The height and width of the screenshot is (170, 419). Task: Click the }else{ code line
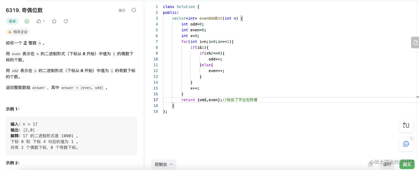click(x=206, y=65)
